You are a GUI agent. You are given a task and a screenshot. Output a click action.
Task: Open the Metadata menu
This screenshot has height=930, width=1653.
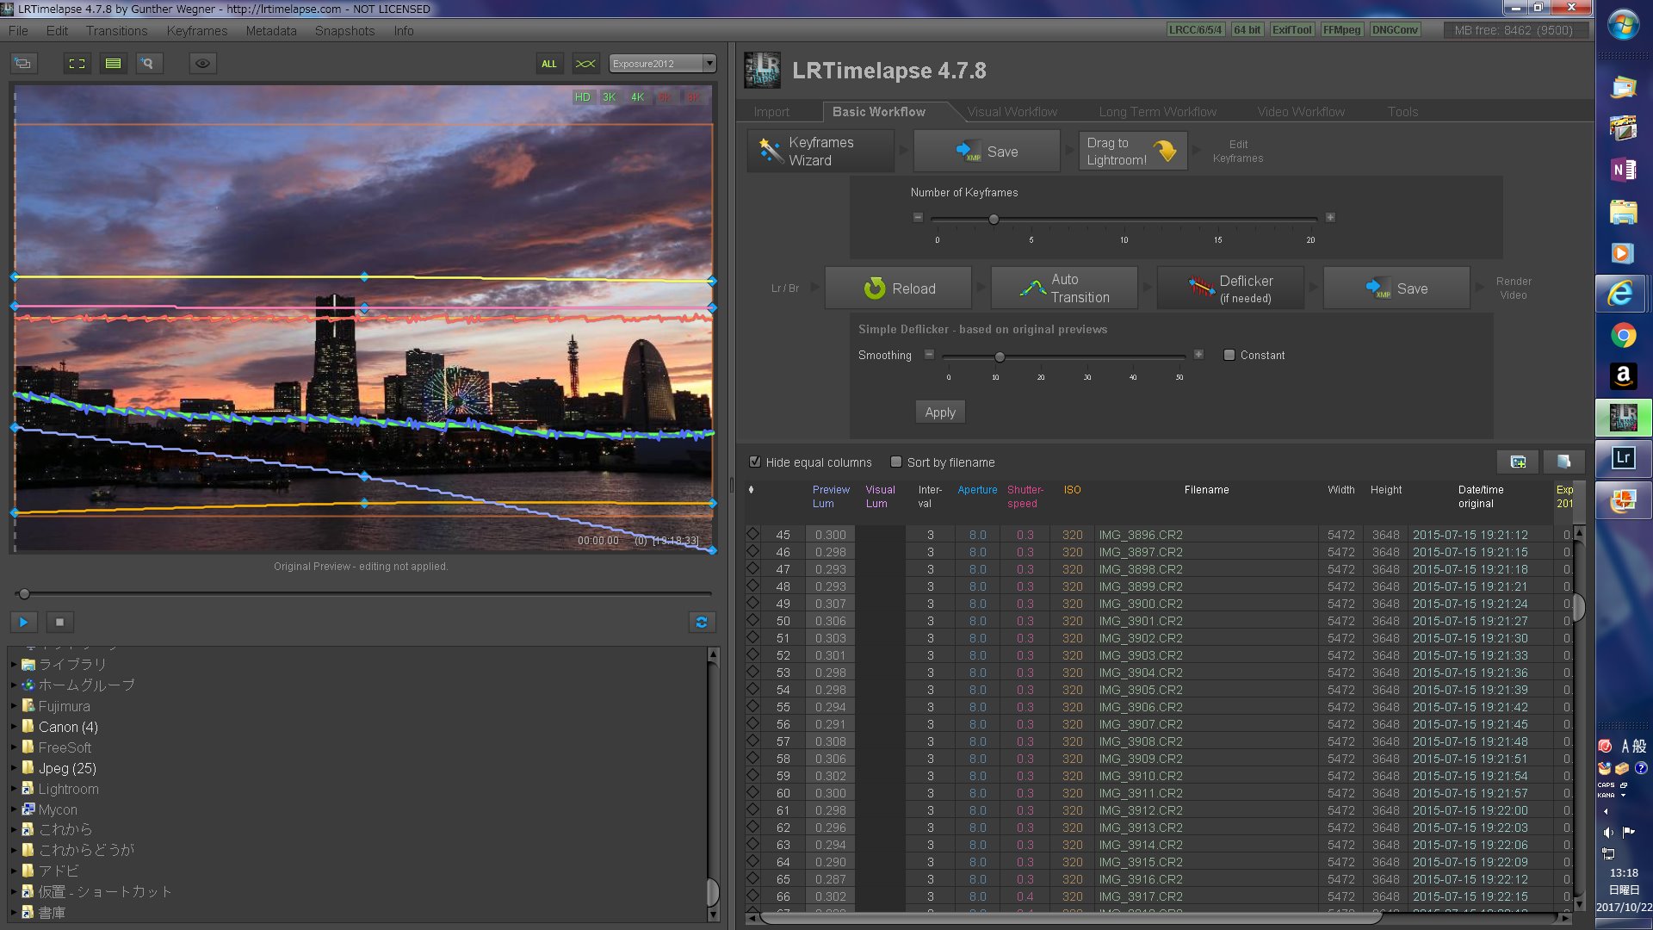tap(271, 31)
